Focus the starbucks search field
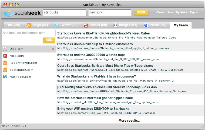This screenshot has height=130, width=205. pyautogui.click(x=65, y=12)
